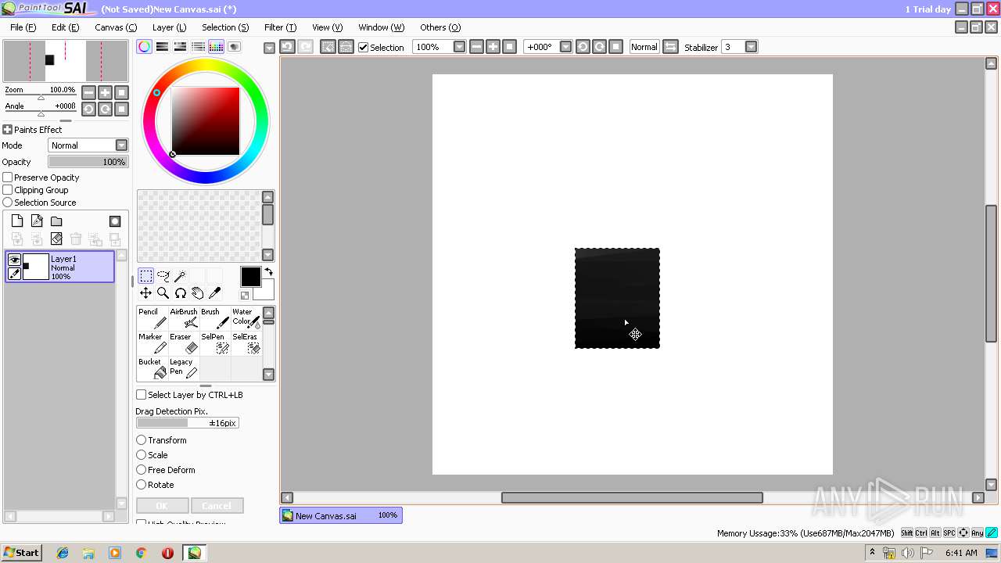Select the Rotate view tool

click(x=181, y=293)
